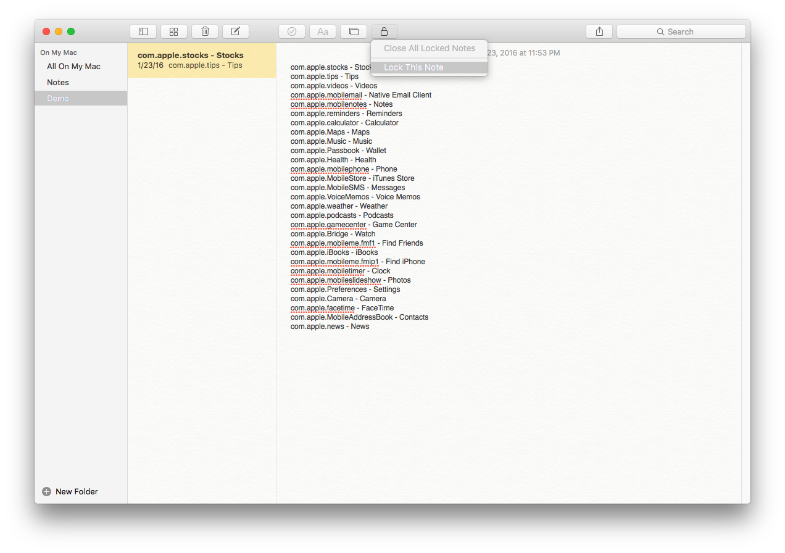Click the line 'com.apple.tips - Tips' in note
785x553 pixels.
pyautogui.click(x=325, y=77)
